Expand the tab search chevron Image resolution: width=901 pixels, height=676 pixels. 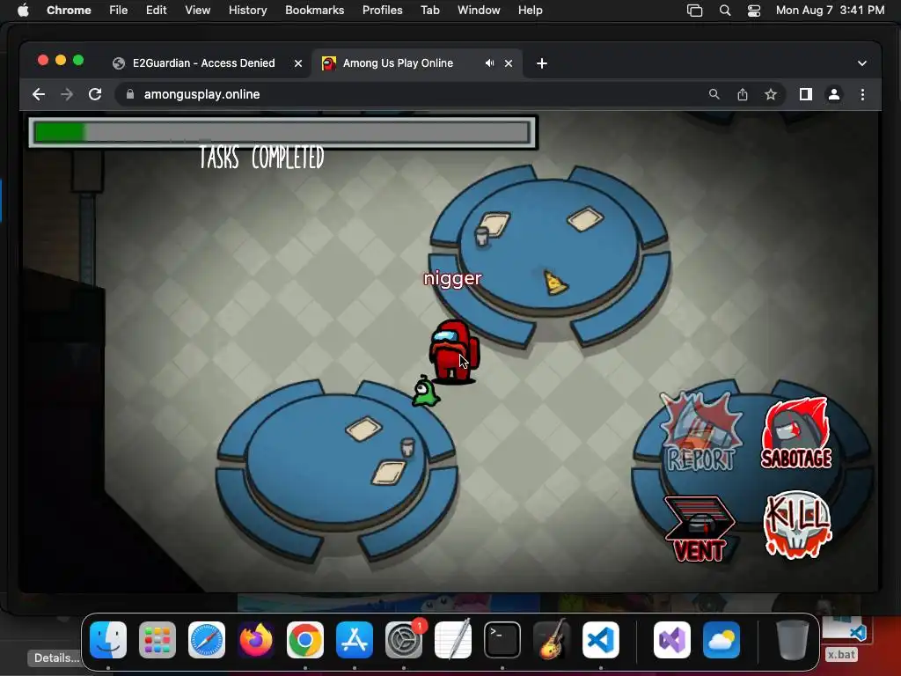pyautogui.click(x=862, y=63)
